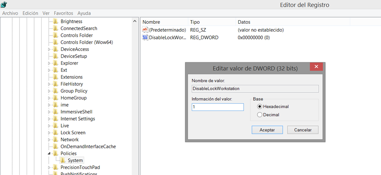Click the Policies folder icon
Screen dimensions: 381x175
(x=56, y=154)
